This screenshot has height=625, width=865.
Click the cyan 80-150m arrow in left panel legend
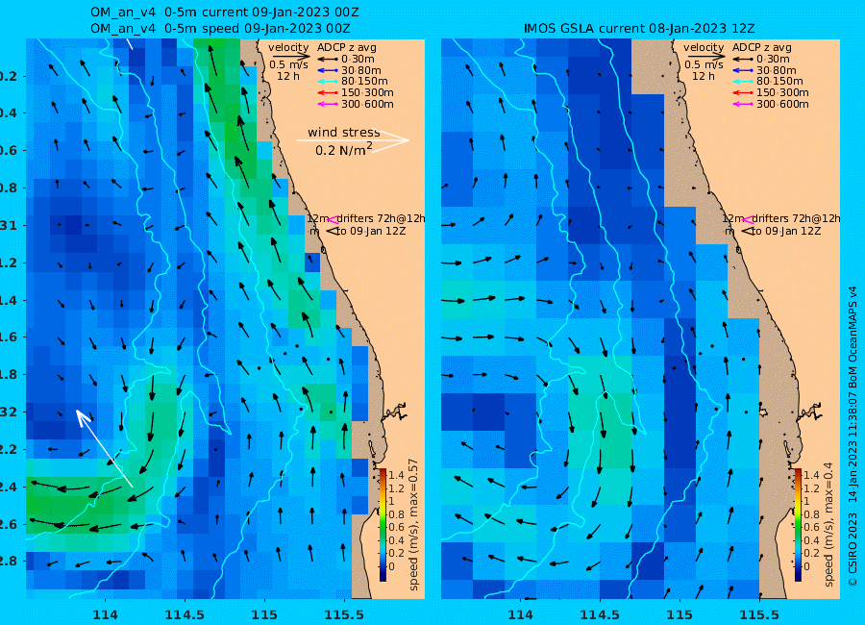point(327,81)
